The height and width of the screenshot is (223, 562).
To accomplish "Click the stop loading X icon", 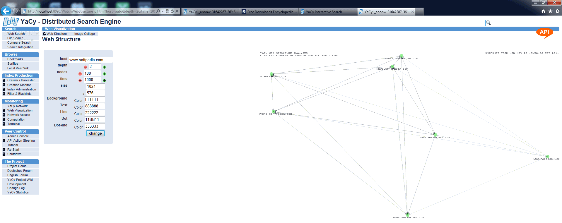I will 177,11.
